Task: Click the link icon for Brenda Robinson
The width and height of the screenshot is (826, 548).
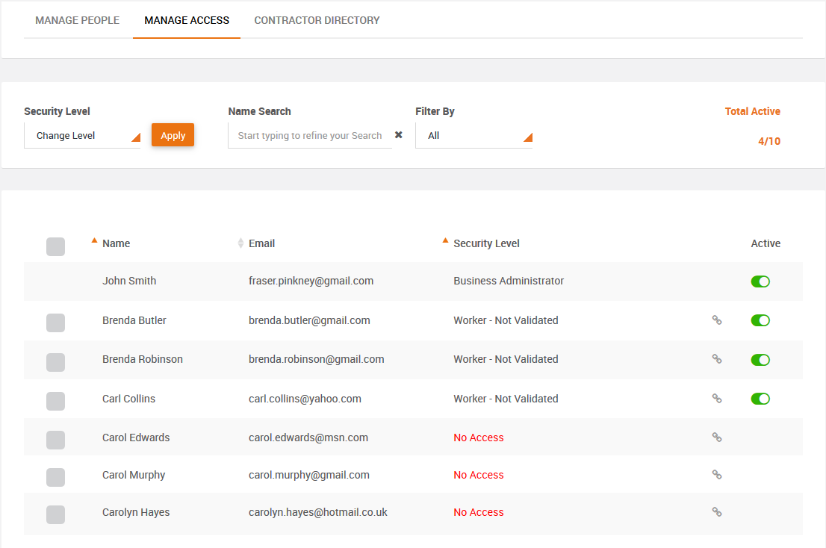Action: (717, 359)
